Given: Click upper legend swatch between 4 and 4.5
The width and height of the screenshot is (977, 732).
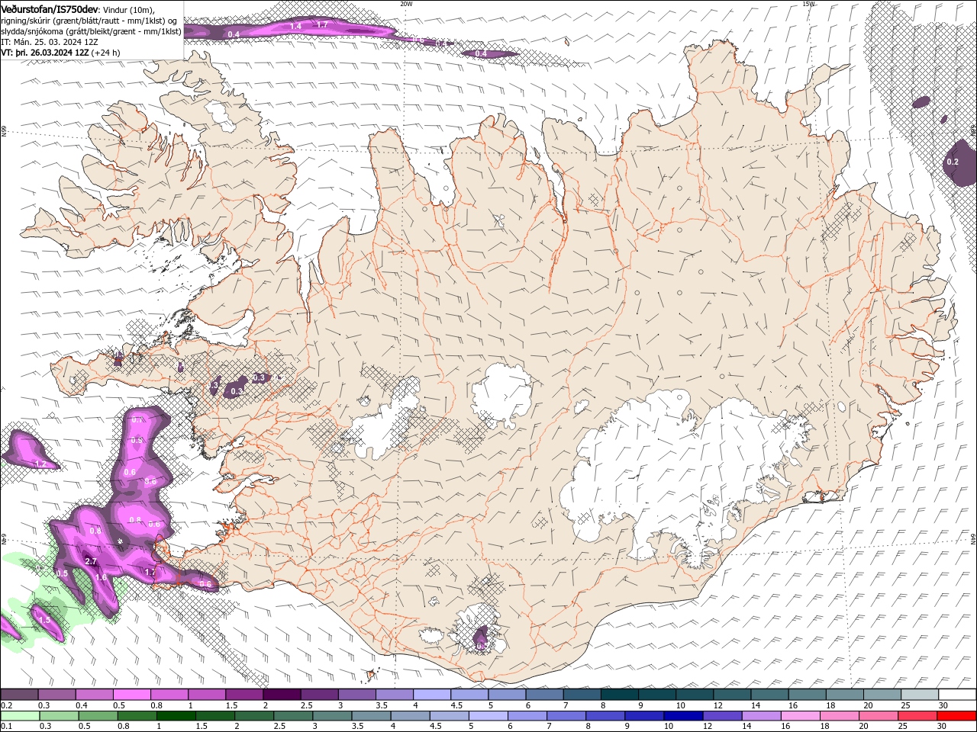Looking at the screenshot, I should tap(431, 695).
